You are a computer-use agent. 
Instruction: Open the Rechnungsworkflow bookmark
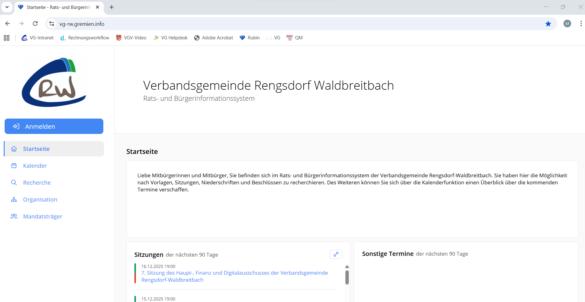(x=85, y=38)
